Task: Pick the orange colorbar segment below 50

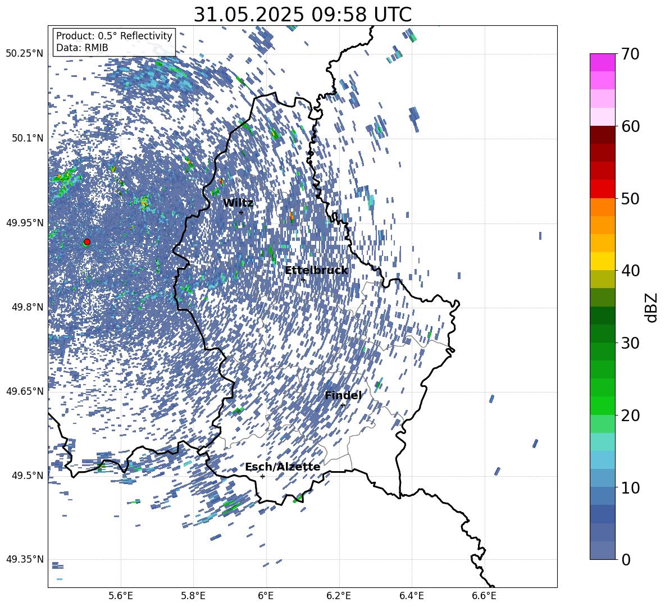Action: click(x=602, y=207)
